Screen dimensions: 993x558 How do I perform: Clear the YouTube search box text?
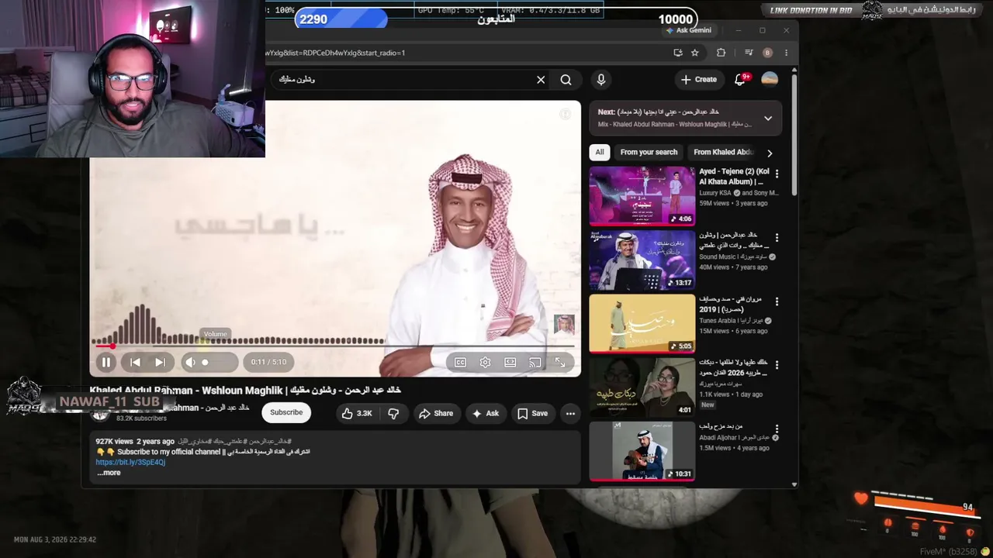tap(541, 79)
